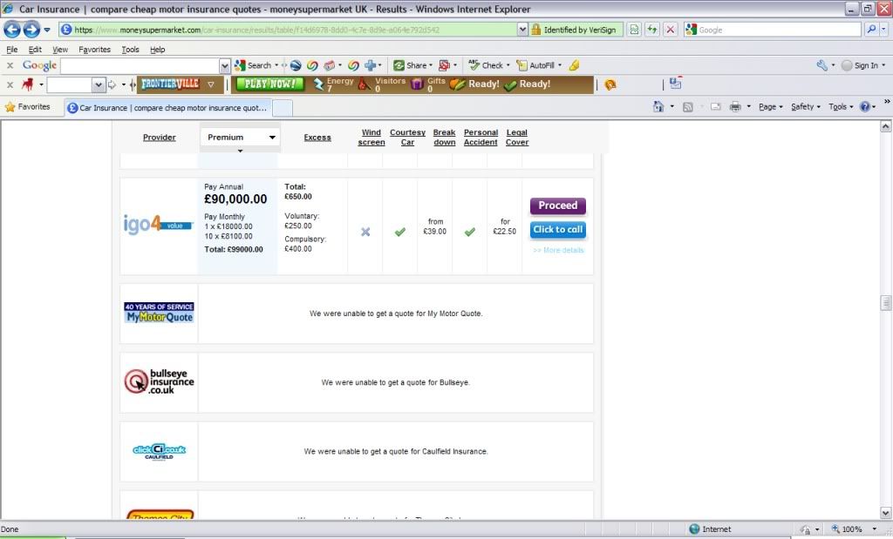This screenshot has width=893, height=539.
Task: Click the Proceed button for igo4
Action: point(557,205)
